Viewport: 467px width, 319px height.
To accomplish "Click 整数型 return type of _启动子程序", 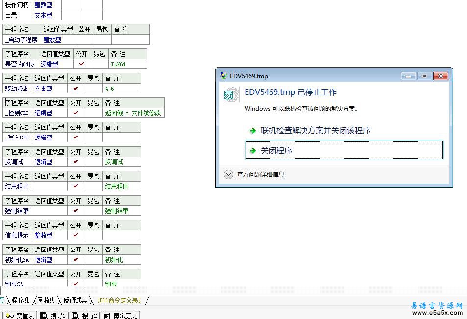I will pyautogui.click(x=58, y=40).
